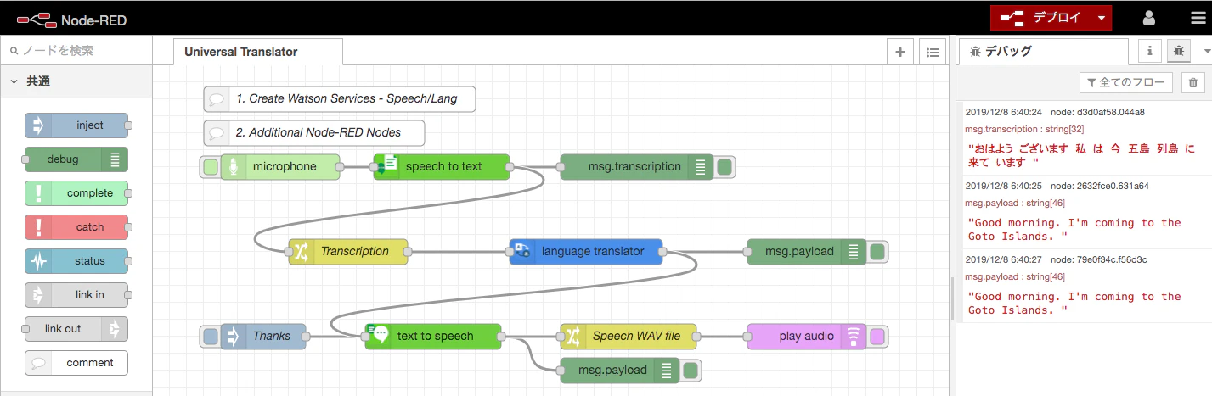Click the 全てのフロー filter button
The height and width of the screenshot is (396, 1212).
(x=1126, y=82)
